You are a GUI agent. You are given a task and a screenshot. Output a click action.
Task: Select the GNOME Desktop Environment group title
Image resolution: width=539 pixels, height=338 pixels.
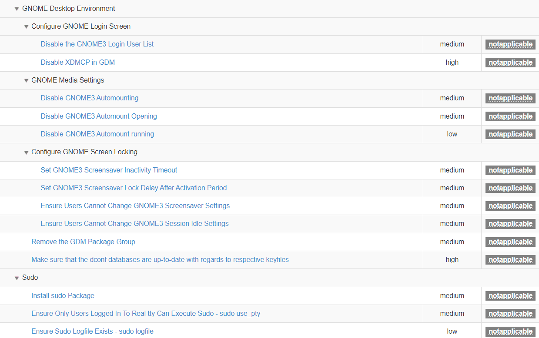coord(69,9)
